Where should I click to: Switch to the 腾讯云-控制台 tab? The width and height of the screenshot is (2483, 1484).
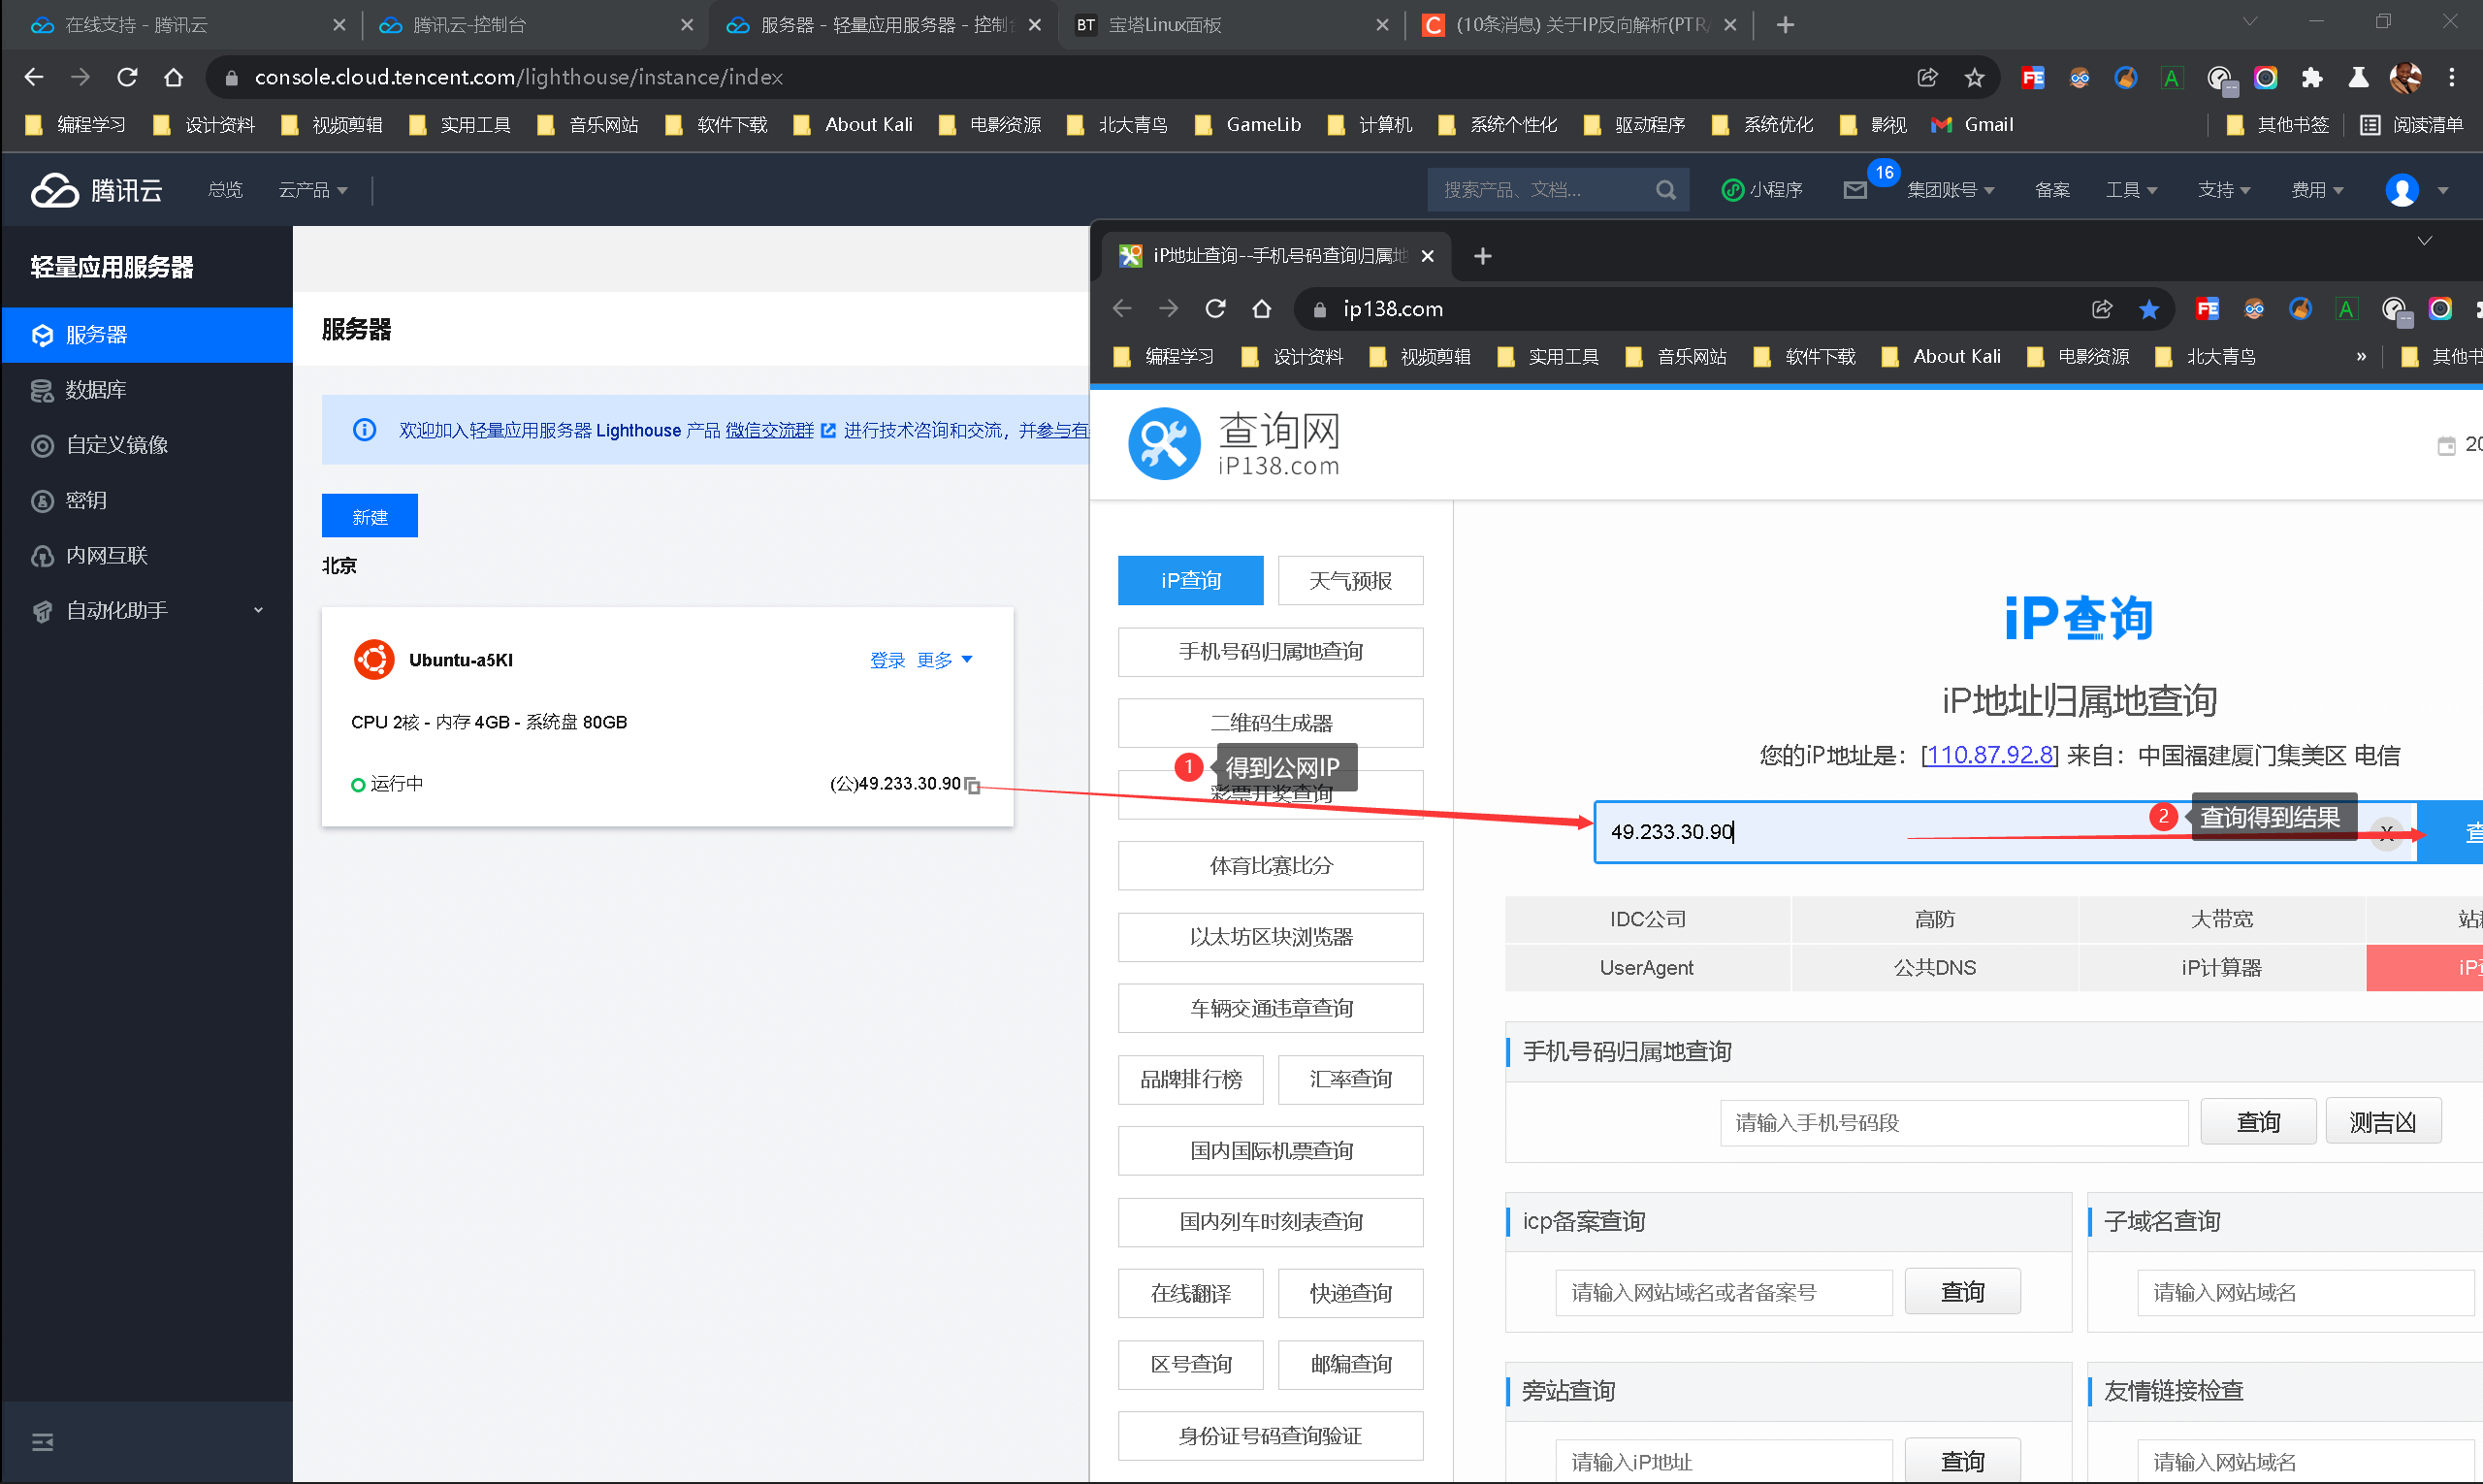(x=534, y=25)
